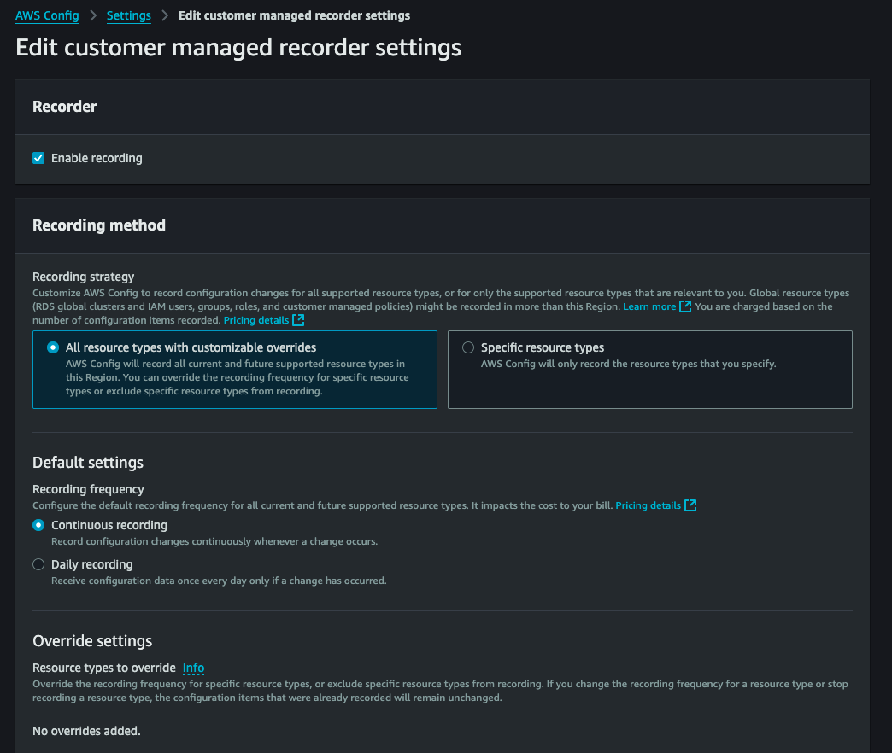Uncheck the Enable recording checkbox

38,158
